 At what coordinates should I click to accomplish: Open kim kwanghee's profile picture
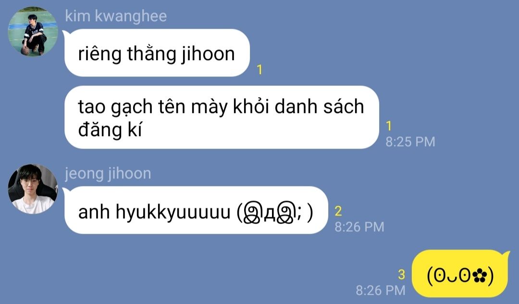coord(33,31)
